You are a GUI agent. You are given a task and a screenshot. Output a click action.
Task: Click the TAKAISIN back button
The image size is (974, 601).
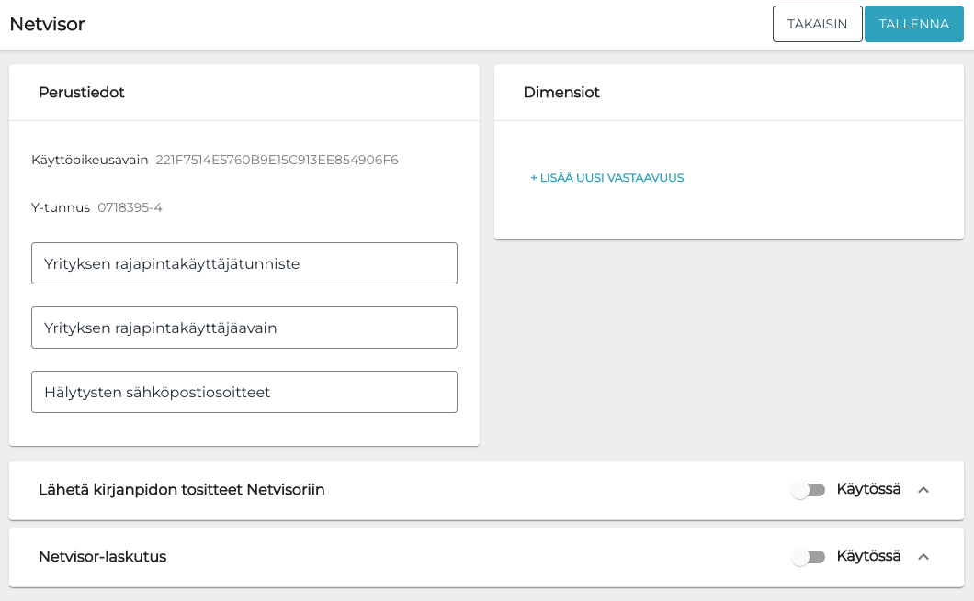pos(817,24)
